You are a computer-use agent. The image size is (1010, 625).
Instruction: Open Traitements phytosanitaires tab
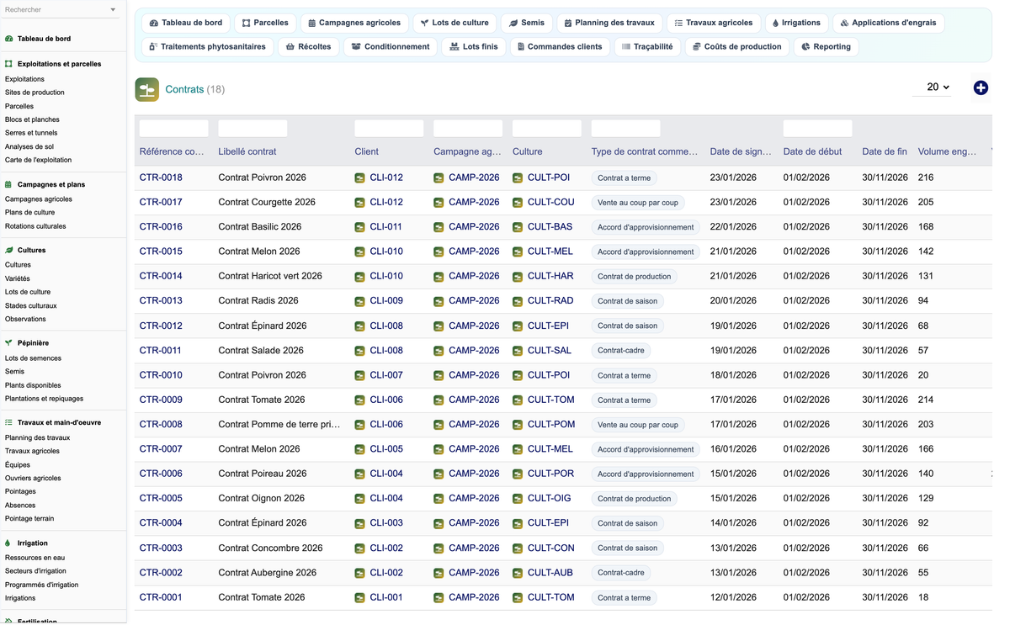point(207,47)
